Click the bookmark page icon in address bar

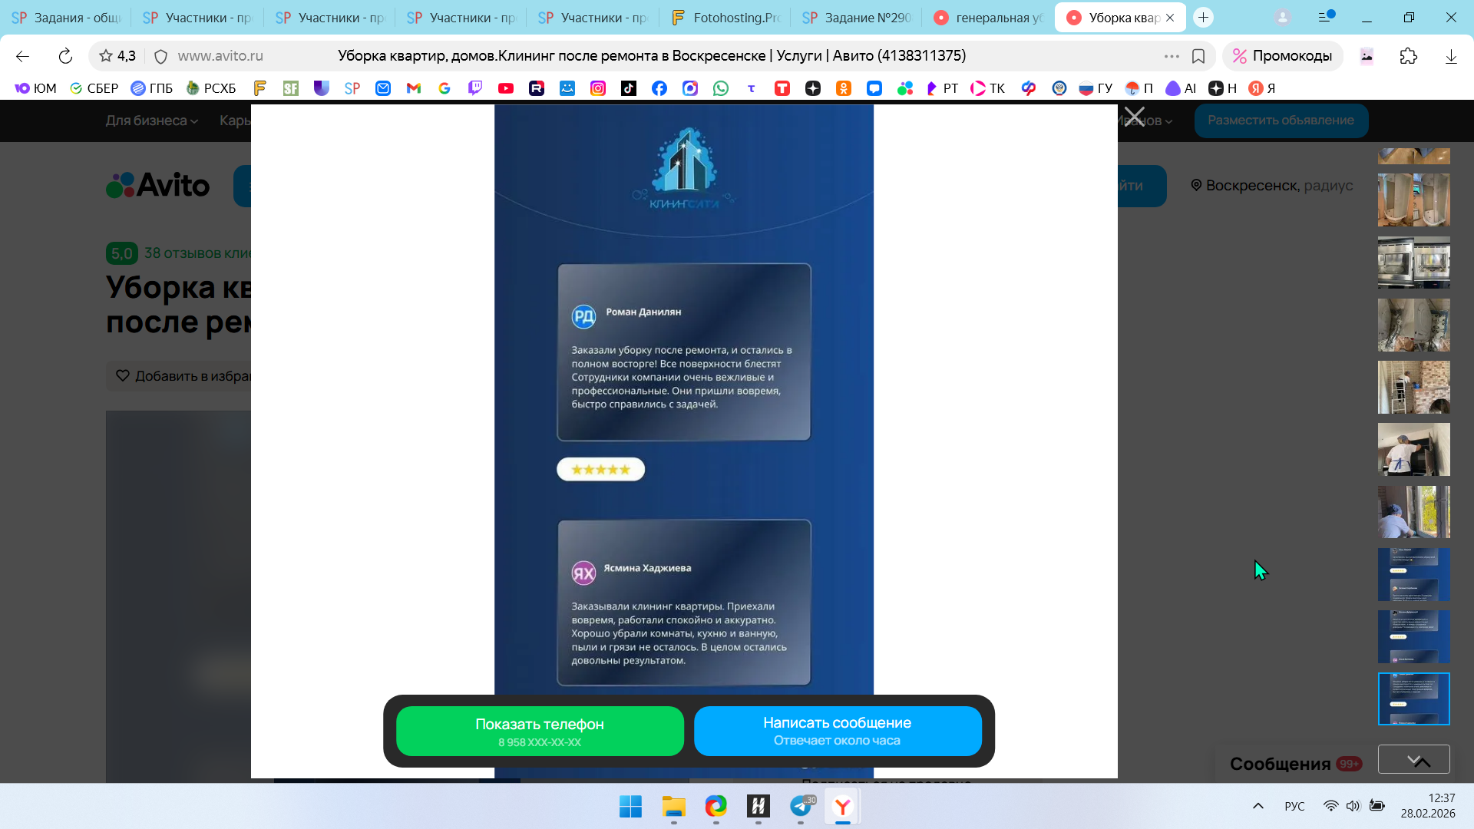pos(1198,56)
